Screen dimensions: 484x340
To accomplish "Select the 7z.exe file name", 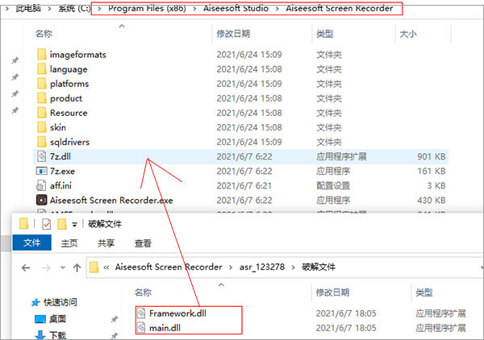I will click(62, 171).
